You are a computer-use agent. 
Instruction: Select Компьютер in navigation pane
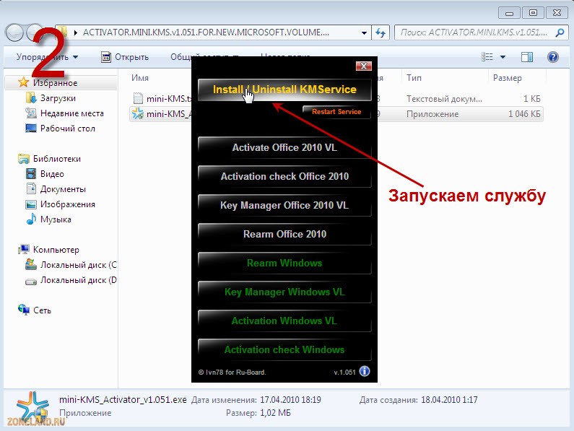tap(56, 250)
